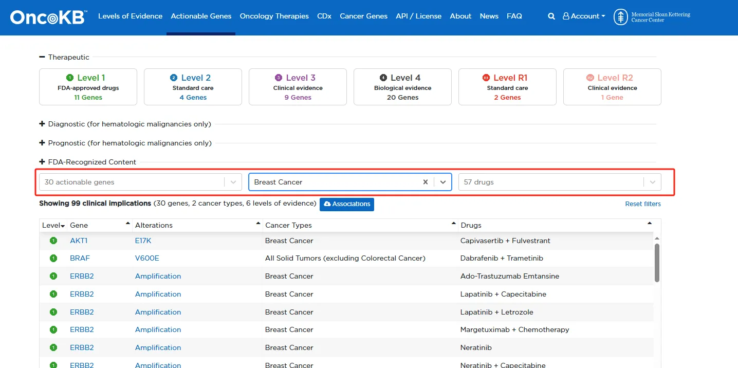The image size is (738, 368).
Task: Expand the Diagnostic section
Action: point(125,124)
